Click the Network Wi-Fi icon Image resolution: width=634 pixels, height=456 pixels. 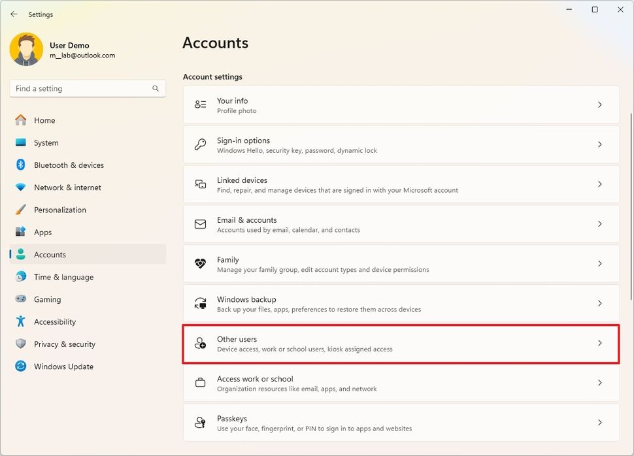[x=21, y=187]
